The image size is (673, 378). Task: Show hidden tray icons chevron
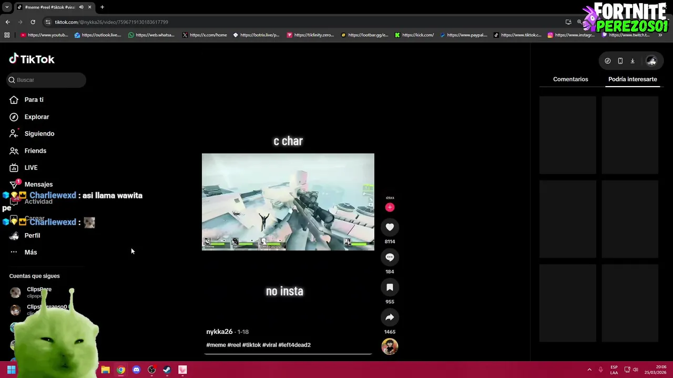589,370
